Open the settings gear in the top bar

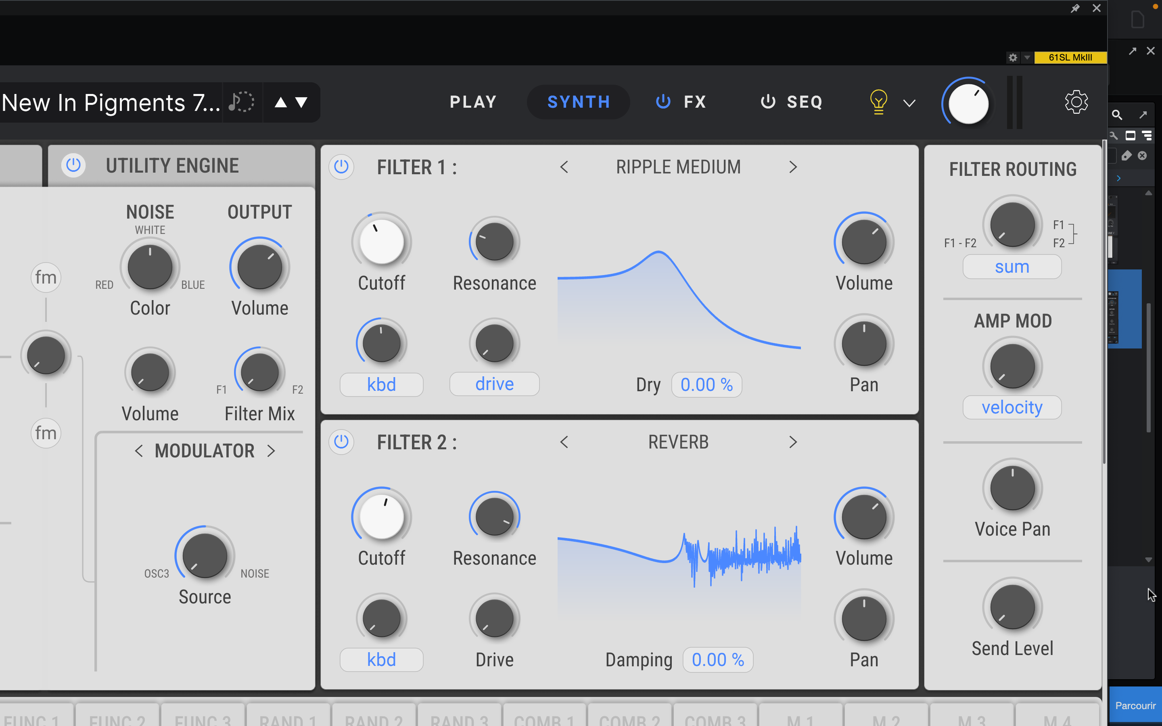(x=1076, y=102)
